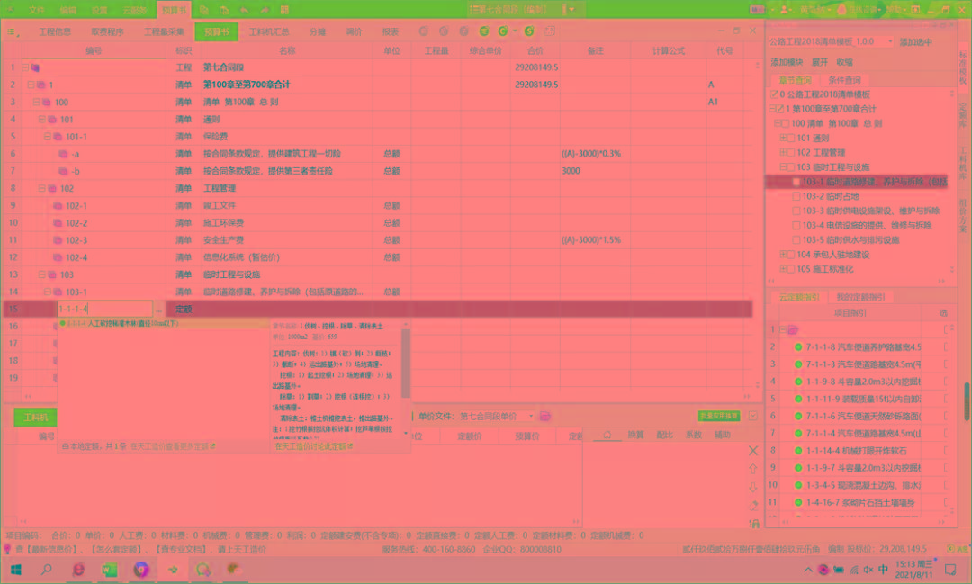Open Windows Start menu

coord(16,569)
